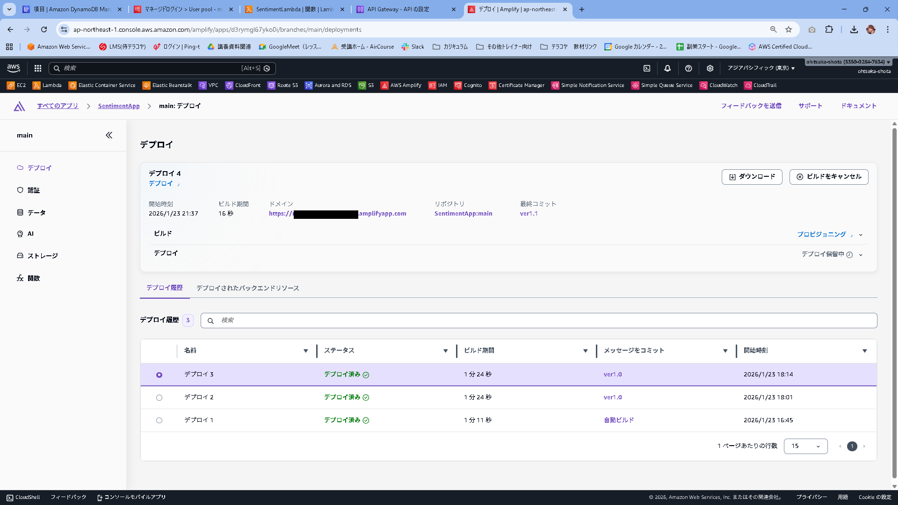898x505 pixels.
Task: Click the Amplify logo icon in the breadcrumb
Action: click(19, 106)
